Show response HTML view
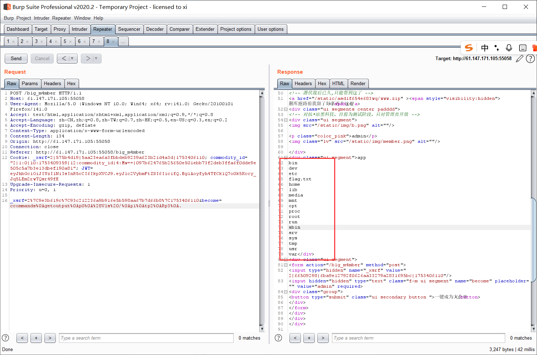 tap(338, 83)
